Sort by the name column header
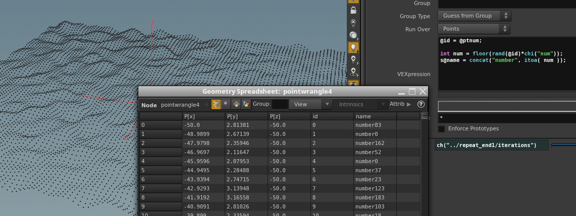 tap(375, 116)
